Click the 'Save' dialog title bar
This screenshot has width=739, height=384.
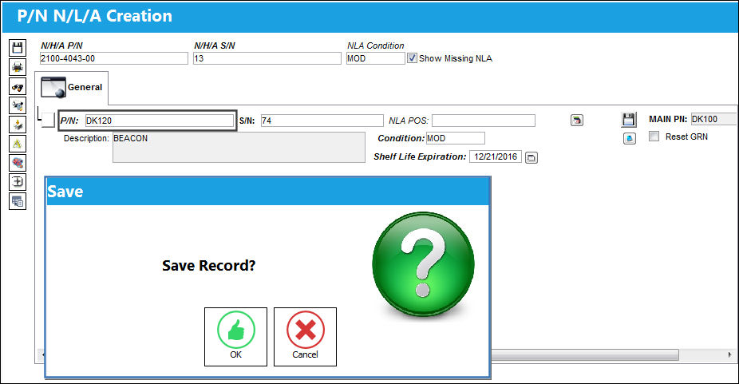267,192
